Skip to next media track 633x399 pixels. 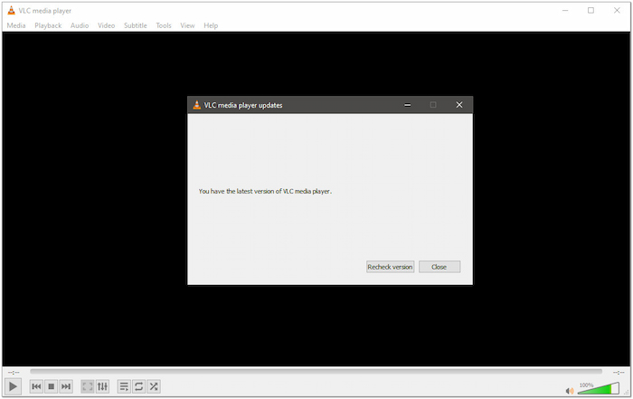click(x=66, y=386)
